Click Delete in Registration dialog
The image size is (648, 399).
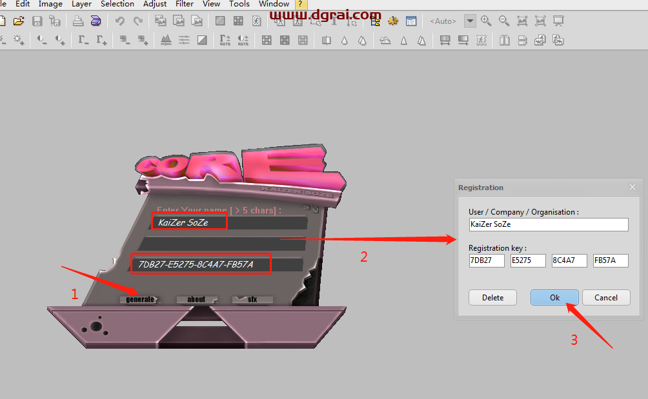coord(492,298)
